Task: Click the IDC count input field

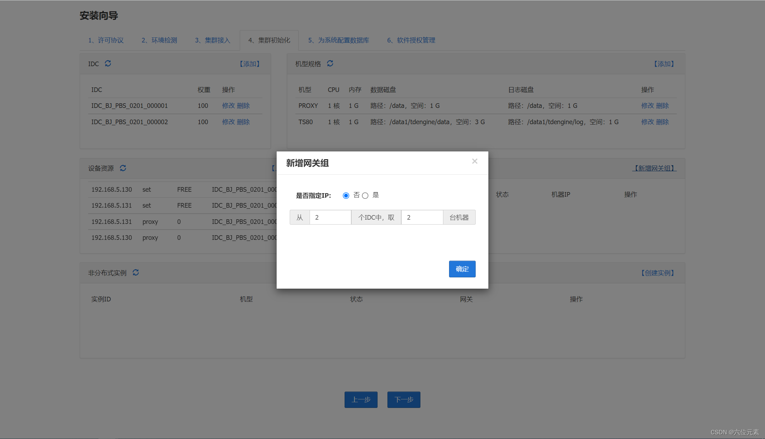Action: click(330, 217)
